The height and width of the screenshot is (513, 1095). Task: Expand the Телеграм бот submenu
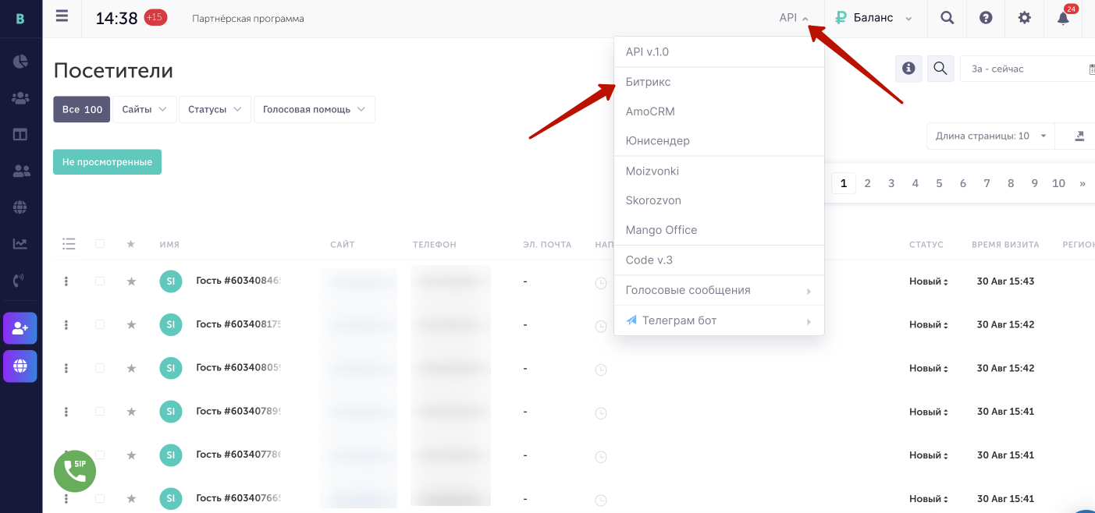719,320
